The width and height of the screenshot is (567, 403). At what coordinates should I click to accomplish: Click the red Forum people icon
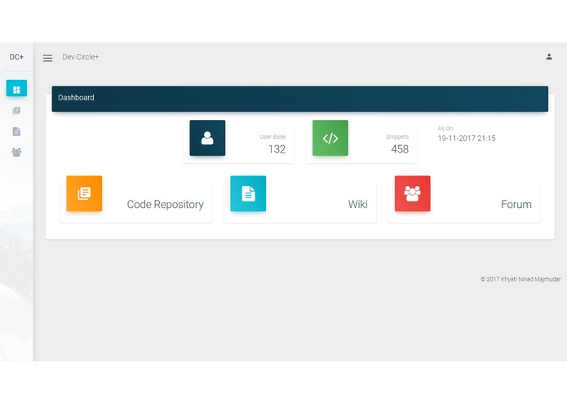tap(413, 193)
